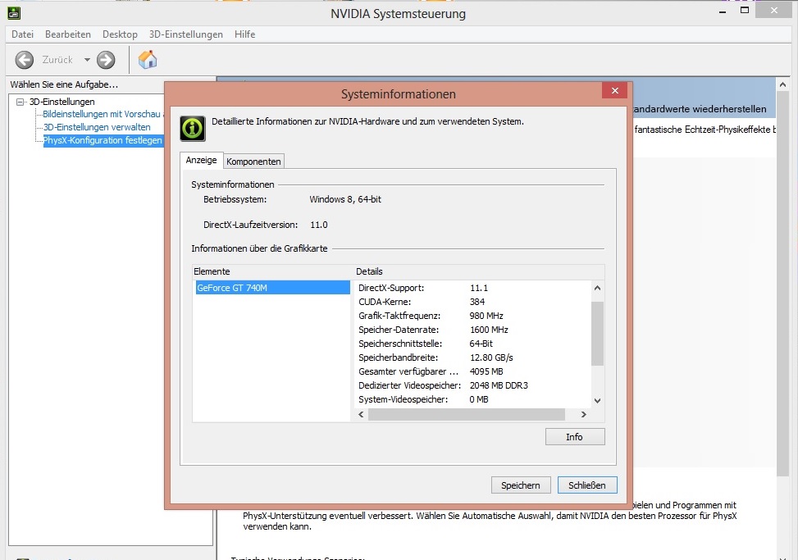The width and height of the screenshot is (798, 560).
Task: Collapse the 3D-Einstellungen tree node
Action: [21, 102]
